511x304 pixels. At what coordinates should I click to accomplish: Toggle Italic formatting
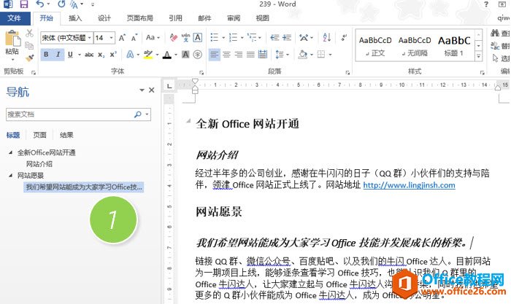[58, 55]
